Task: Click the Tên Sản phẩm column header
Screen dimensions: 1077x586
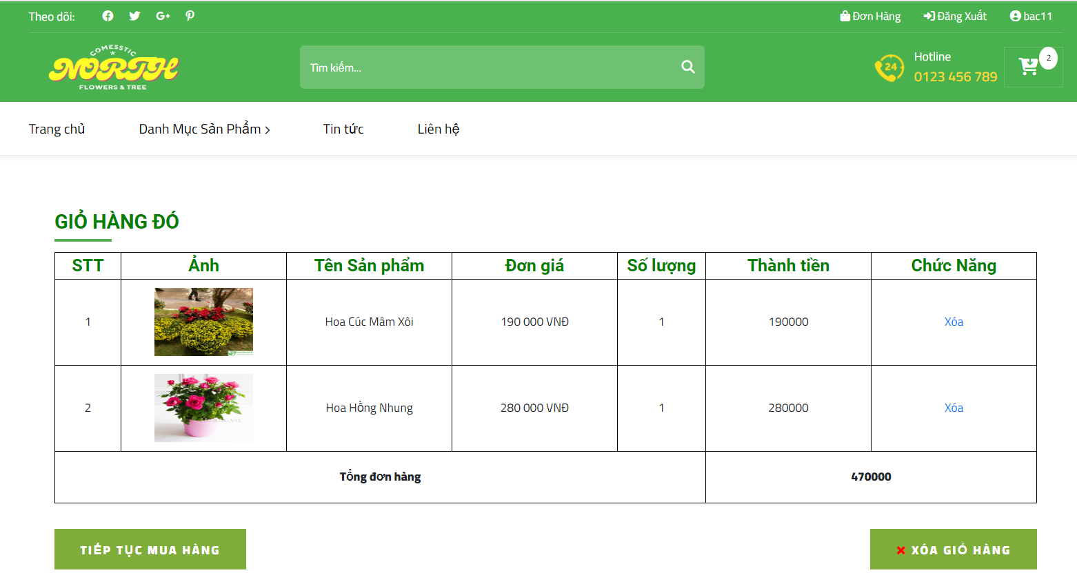Action: (x=369, y=266)
